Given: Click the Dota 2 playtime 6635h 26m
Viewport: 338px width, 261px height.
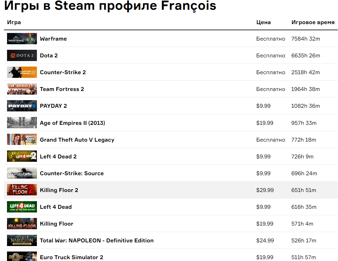Looking at the screenshot, I should [306, 56].
